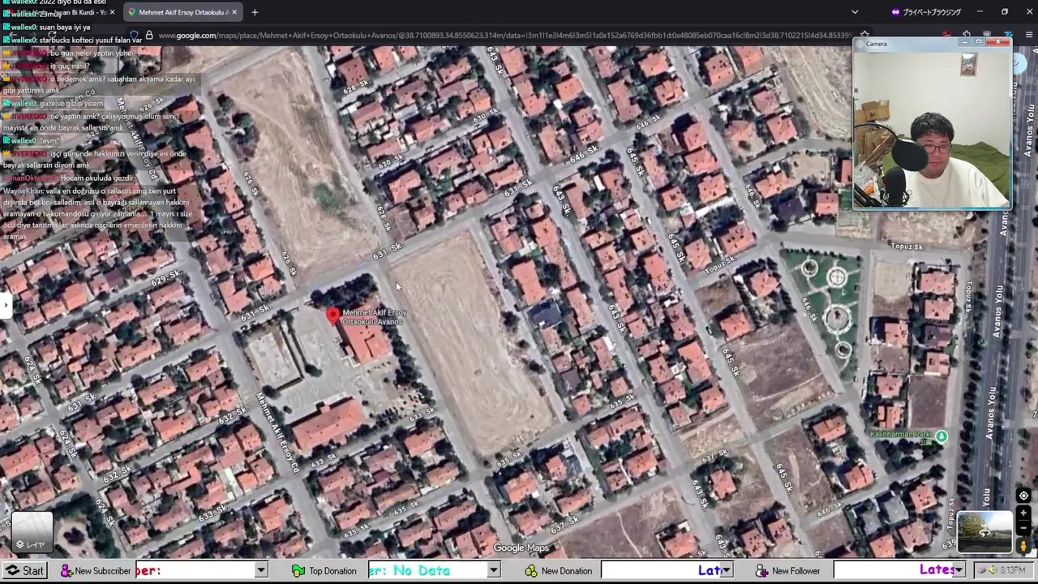Bookmark this page with the star

point(865,36)
